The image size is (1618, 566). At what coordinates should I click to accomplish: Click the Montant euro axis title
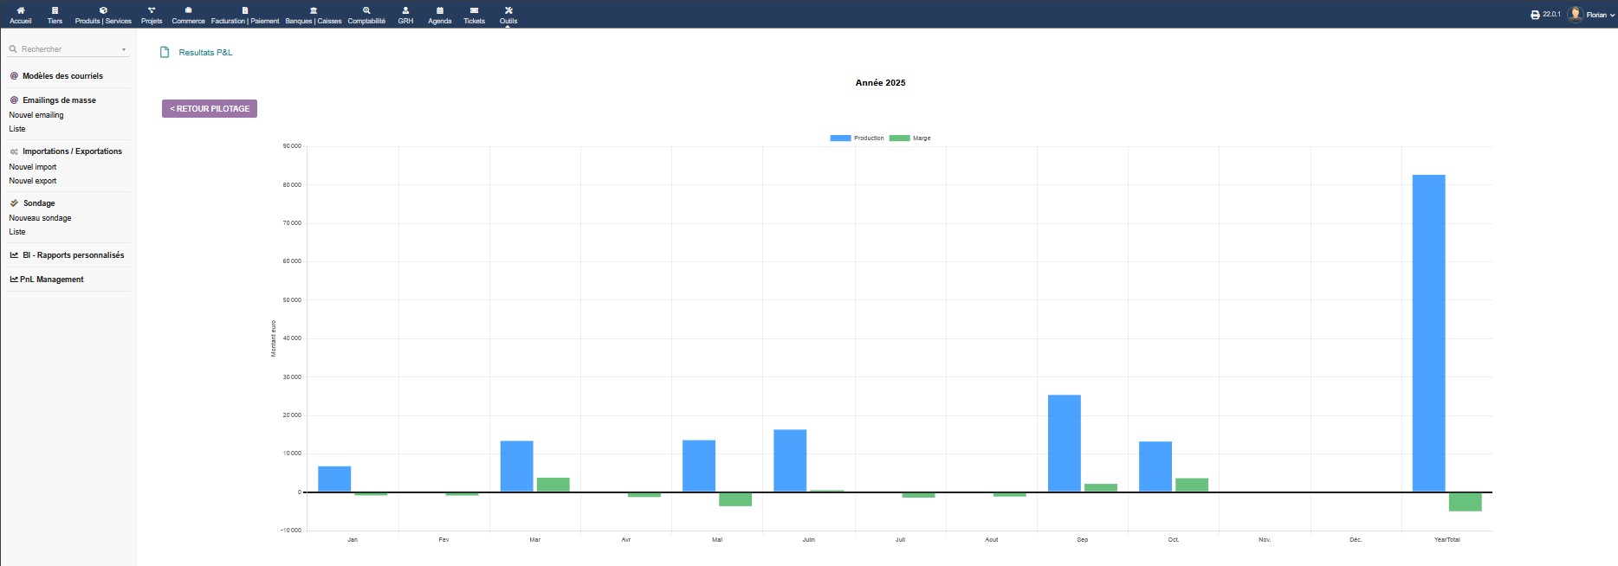point(274,338)
